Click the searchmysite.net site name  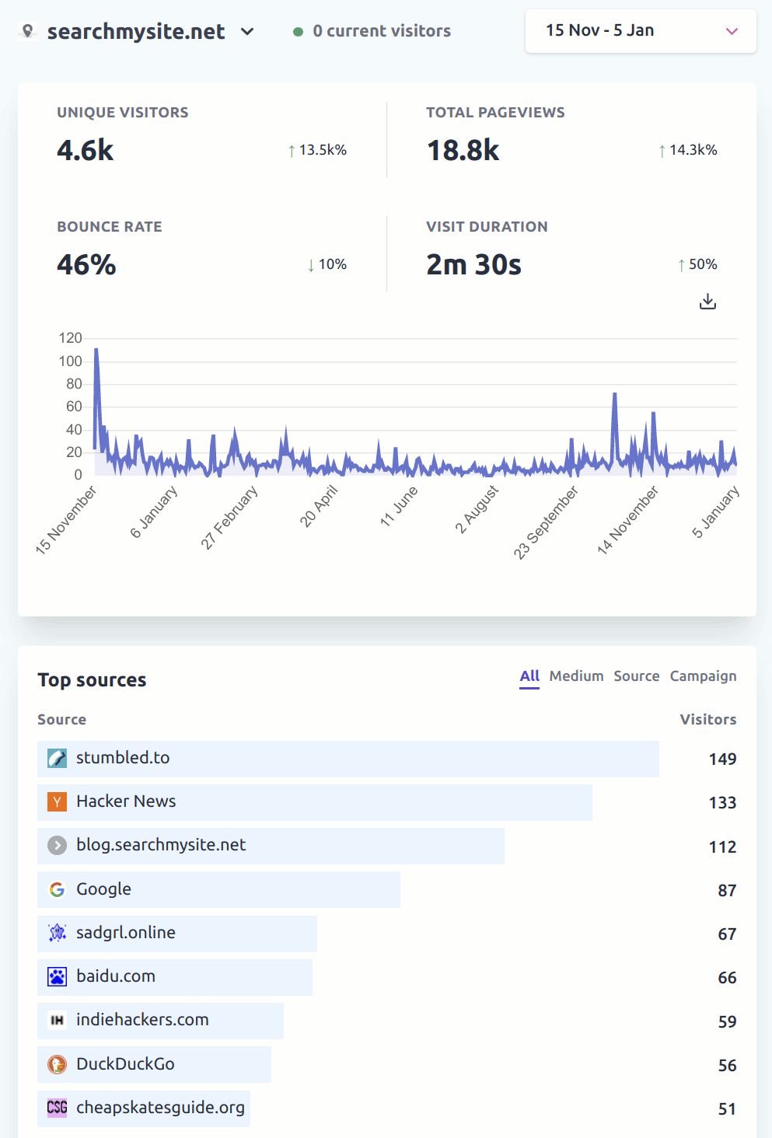(136, 32)
